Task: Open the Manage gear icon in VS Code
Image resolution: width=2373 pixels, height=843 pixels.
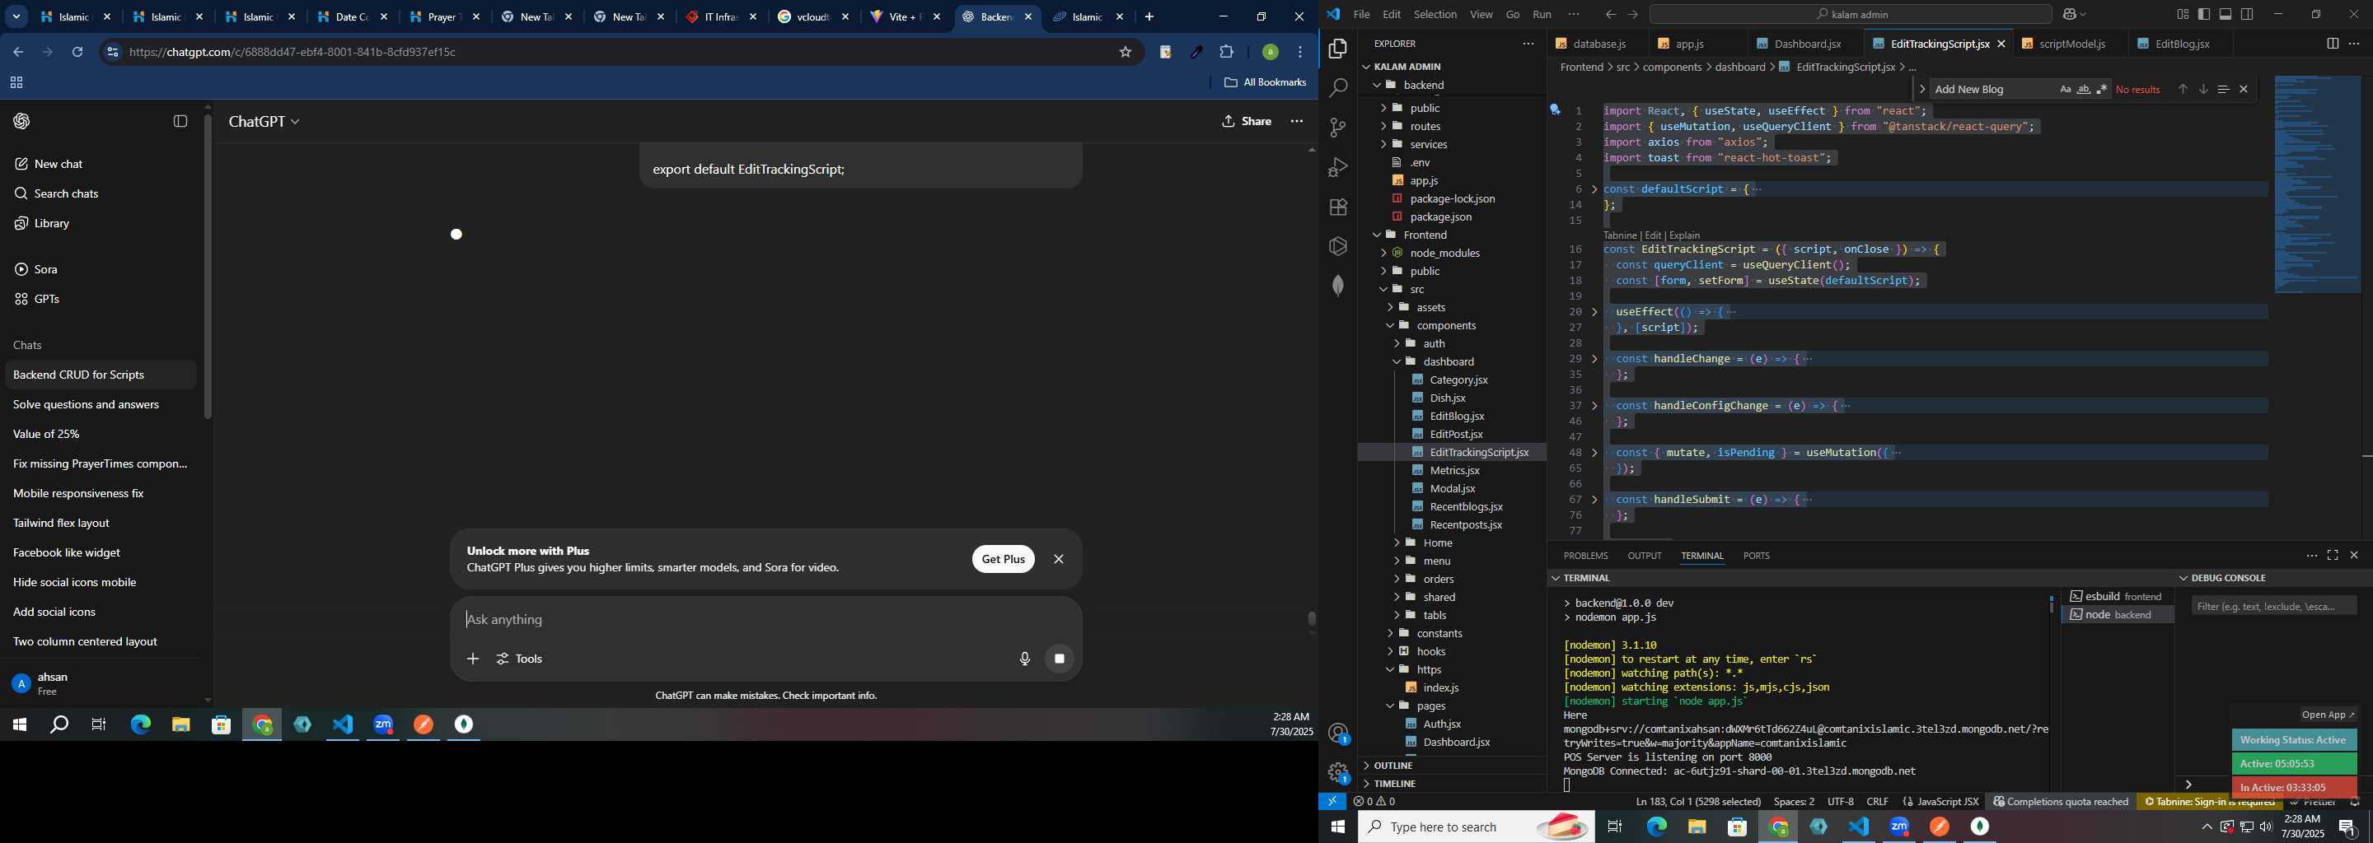Action: pyautogui.click(x=1337, y=773)
